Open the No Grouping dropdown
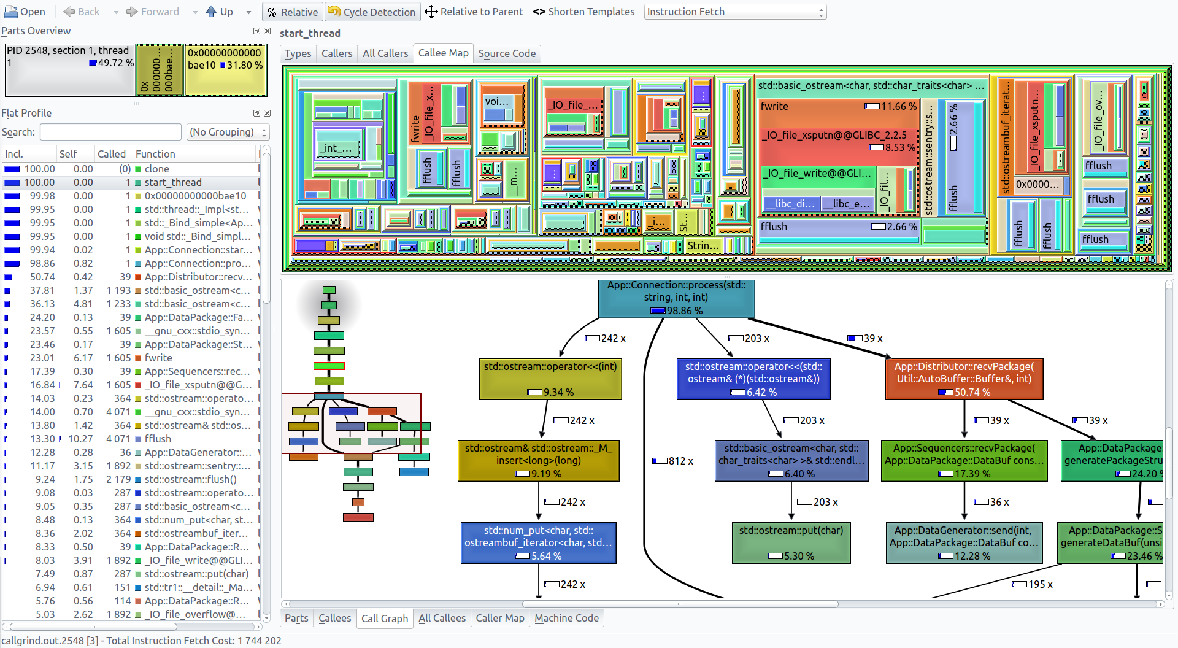The image size is (1178, 648). (228, 132)
